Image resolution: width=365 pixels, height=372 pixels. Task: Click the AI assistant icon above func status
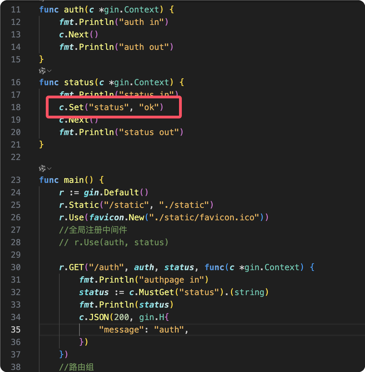point(42,71)
